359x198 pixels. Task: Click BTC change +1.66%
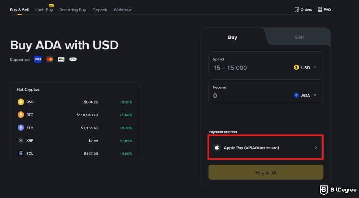(126, 115)
